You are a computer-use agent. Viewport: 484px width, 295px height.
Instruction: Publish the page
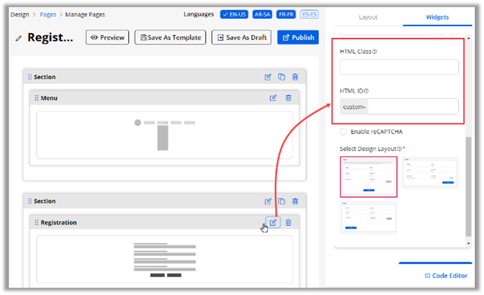(298, 37)
